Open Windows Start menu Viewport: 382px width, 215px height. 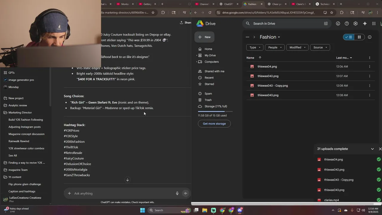(142, 210)
